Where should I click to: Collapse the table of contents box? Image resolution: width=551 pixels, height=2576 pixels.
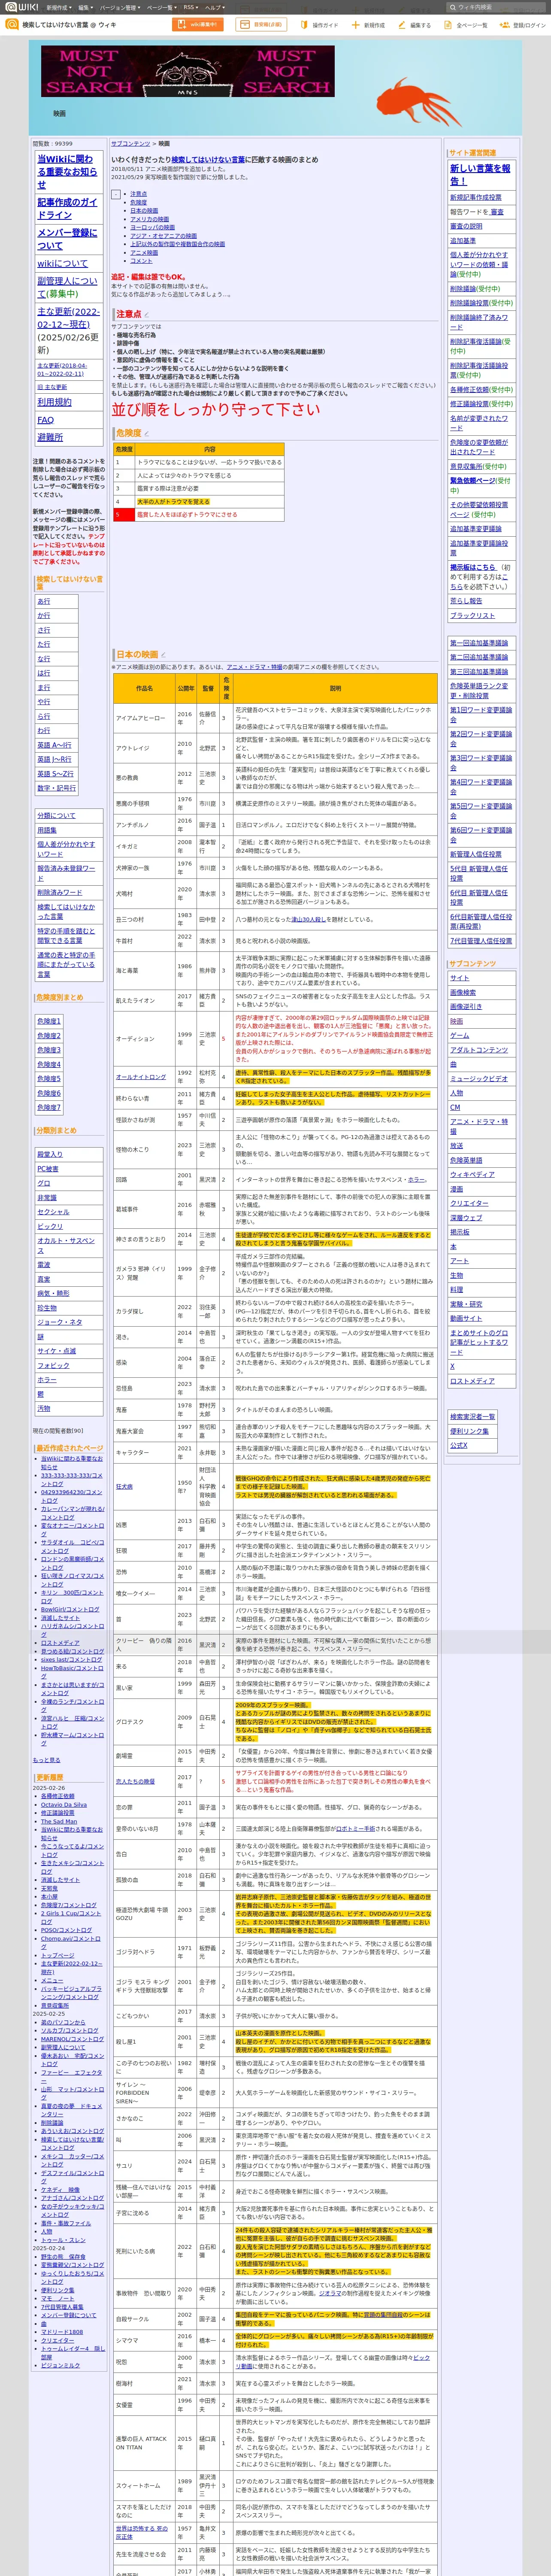point(116,194)
